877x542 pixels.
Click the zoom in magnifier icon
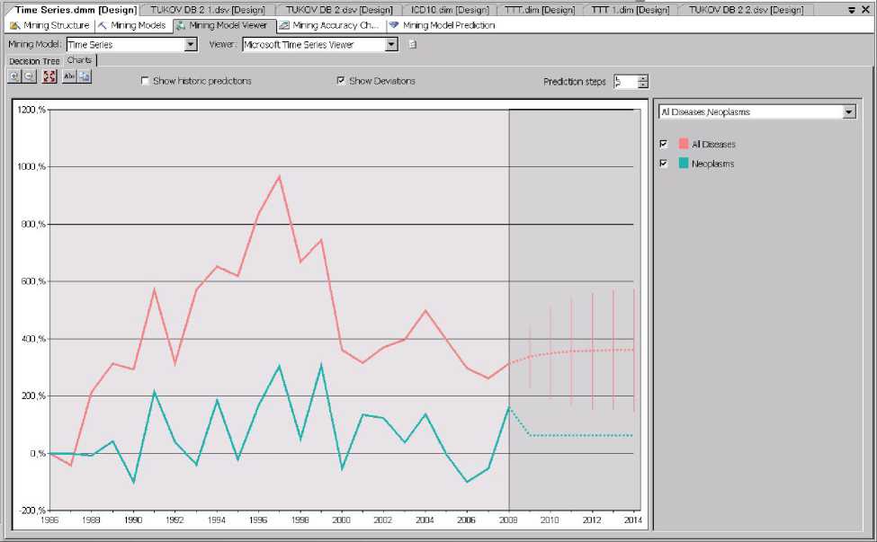14,77
